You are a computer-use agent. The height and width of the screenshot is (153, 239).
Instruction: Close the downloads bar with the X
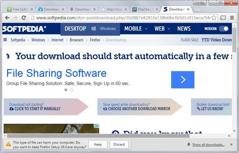pos(231,144)
